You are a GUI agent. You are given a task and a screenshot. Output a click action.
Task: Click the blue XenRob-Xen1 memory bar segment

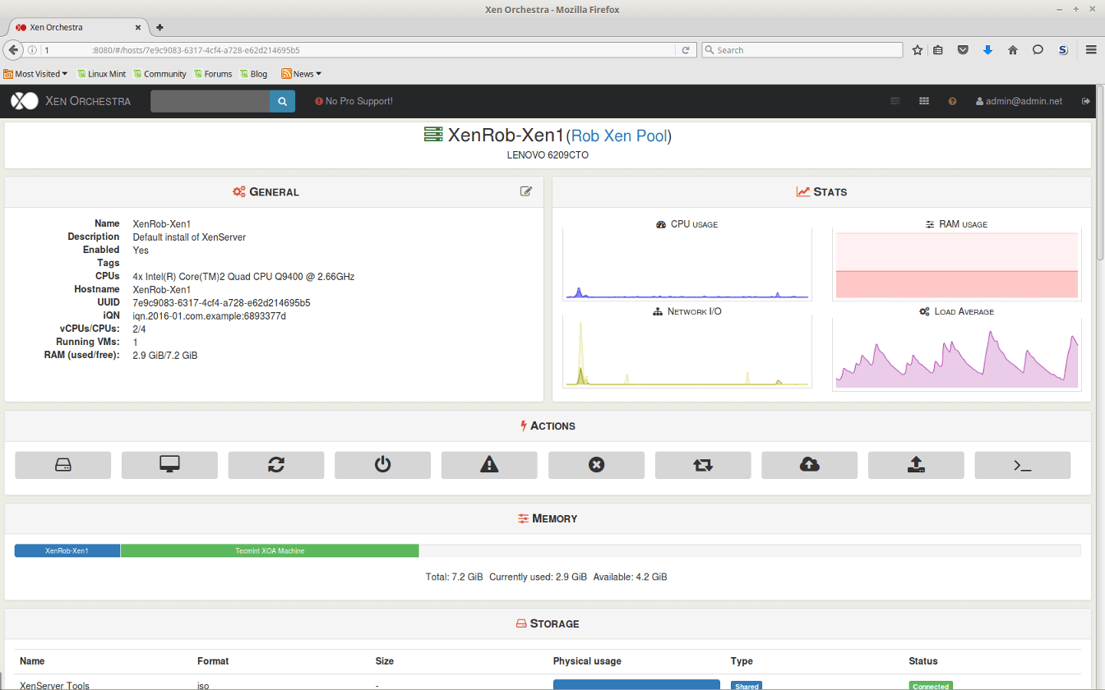(x=67, y=550)
